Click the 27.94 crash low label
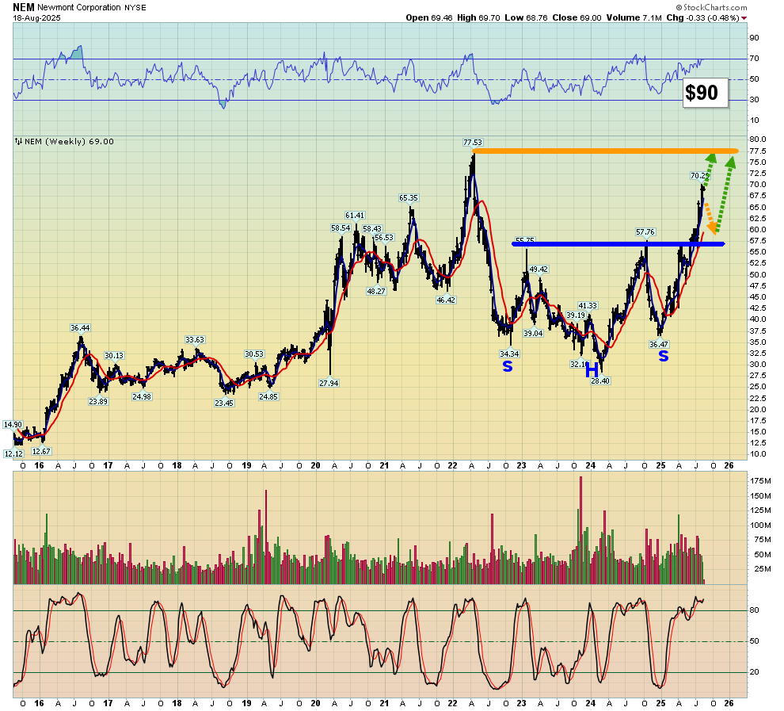 pos(329,383)
